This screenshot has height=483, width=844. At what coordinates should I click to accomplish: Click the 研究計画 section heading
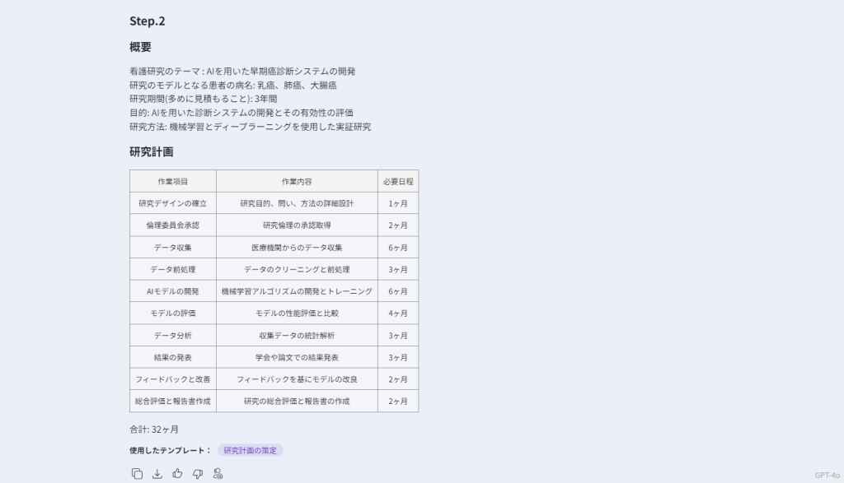coord(152,152)
